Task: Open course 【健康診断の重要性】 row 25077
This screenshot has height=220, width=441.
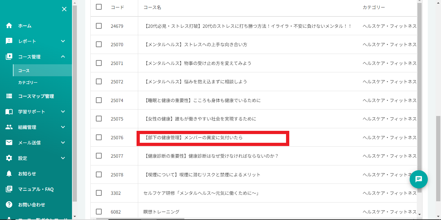Action: click(211, 156)
